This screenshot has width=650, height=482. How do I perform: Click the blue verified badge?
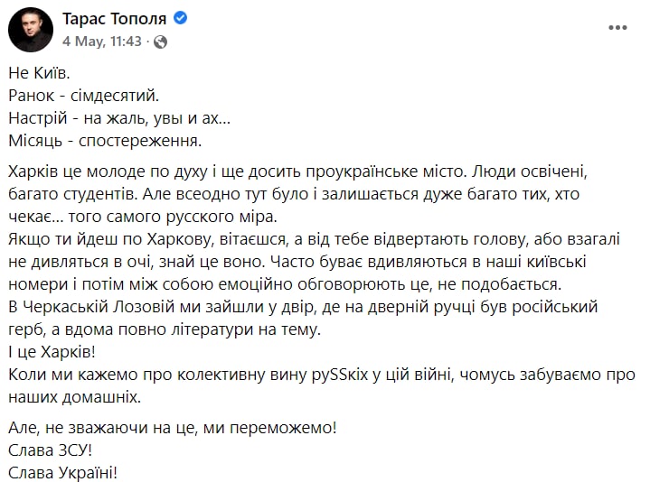pos(180,19)
